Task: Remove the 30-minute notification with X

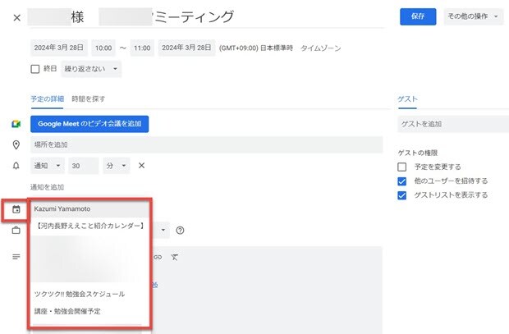Action: tap(141, 166)
